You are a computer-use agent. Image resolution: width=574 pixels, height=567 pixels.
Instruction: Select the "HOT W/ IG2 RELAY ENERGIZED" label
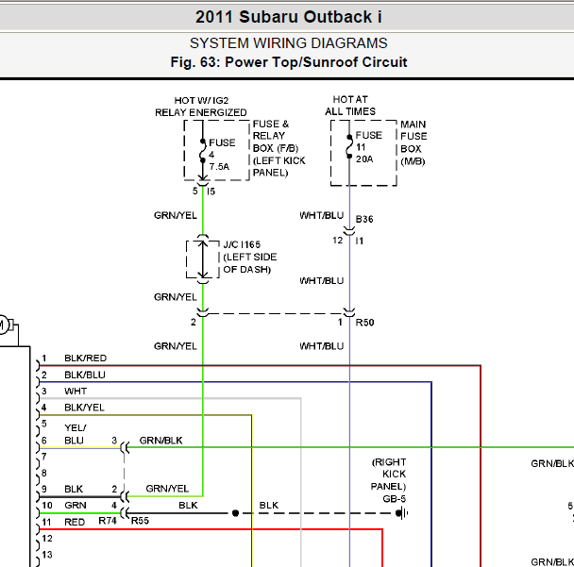click(x=200, y=107)
